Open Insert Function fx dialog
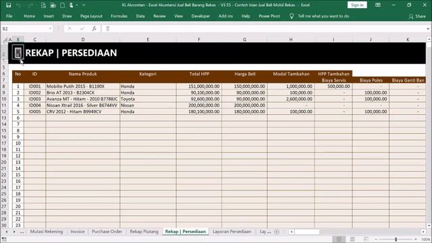The width and height of the screenshot is (432, 243). (94, 28)
